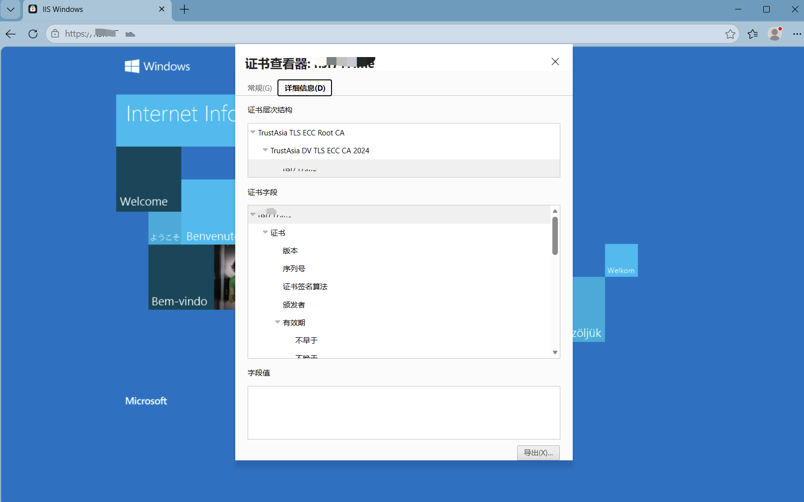Click the certificate fields scrollbar down arrow

(555, 352)
